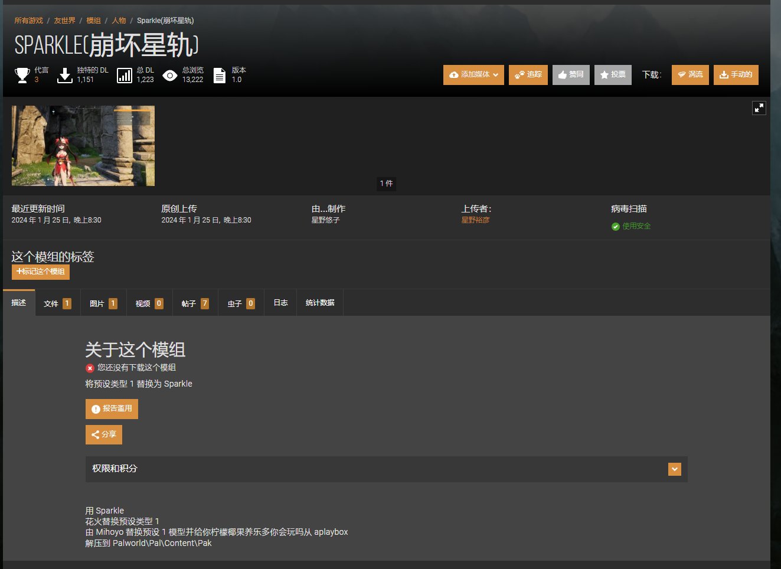Screen dimensions: 781x569
Task: Go to 人物 breadcrumb link
Action: tap(119, 21)
